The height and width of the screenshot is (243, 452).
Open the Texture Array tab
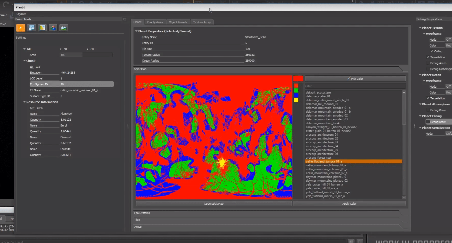point(202,22)
